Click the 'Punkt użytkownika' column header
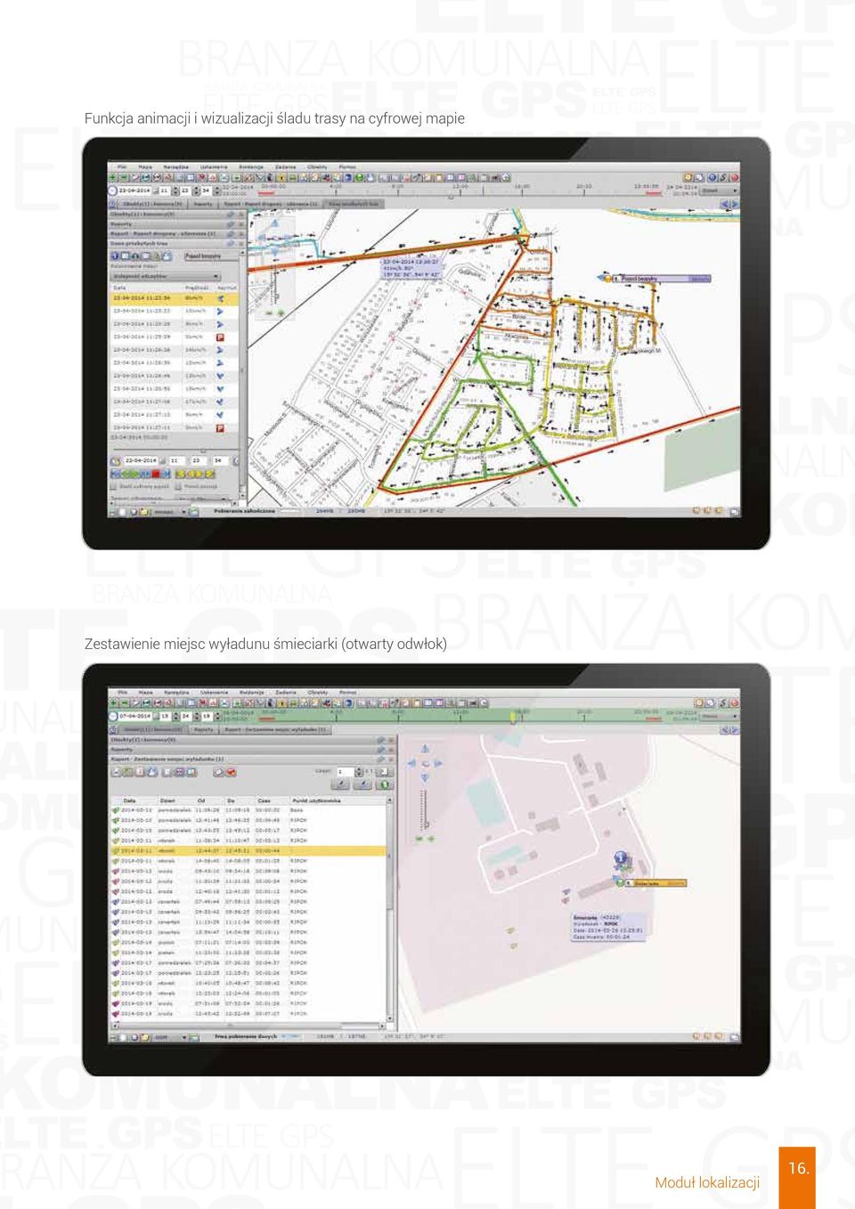Image resolution: width=855 pixels, height=1209 pixels. point(316,800)
